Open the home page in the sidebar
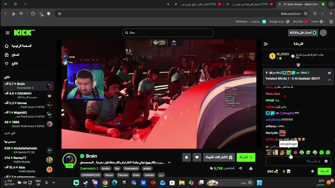The width and height of the screenshot is (335, 188). pyautogui.click(x=18, y=46)
